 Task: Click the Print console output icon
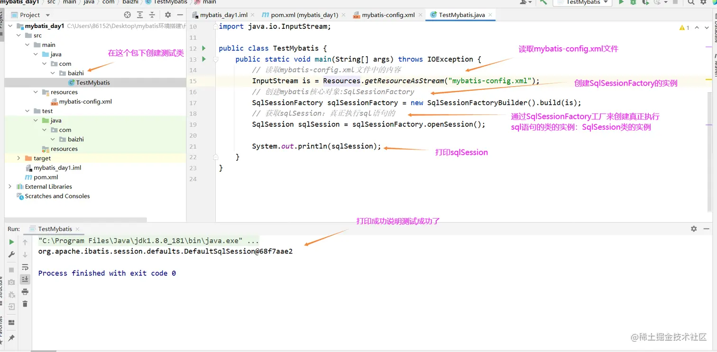click(25, 291)
